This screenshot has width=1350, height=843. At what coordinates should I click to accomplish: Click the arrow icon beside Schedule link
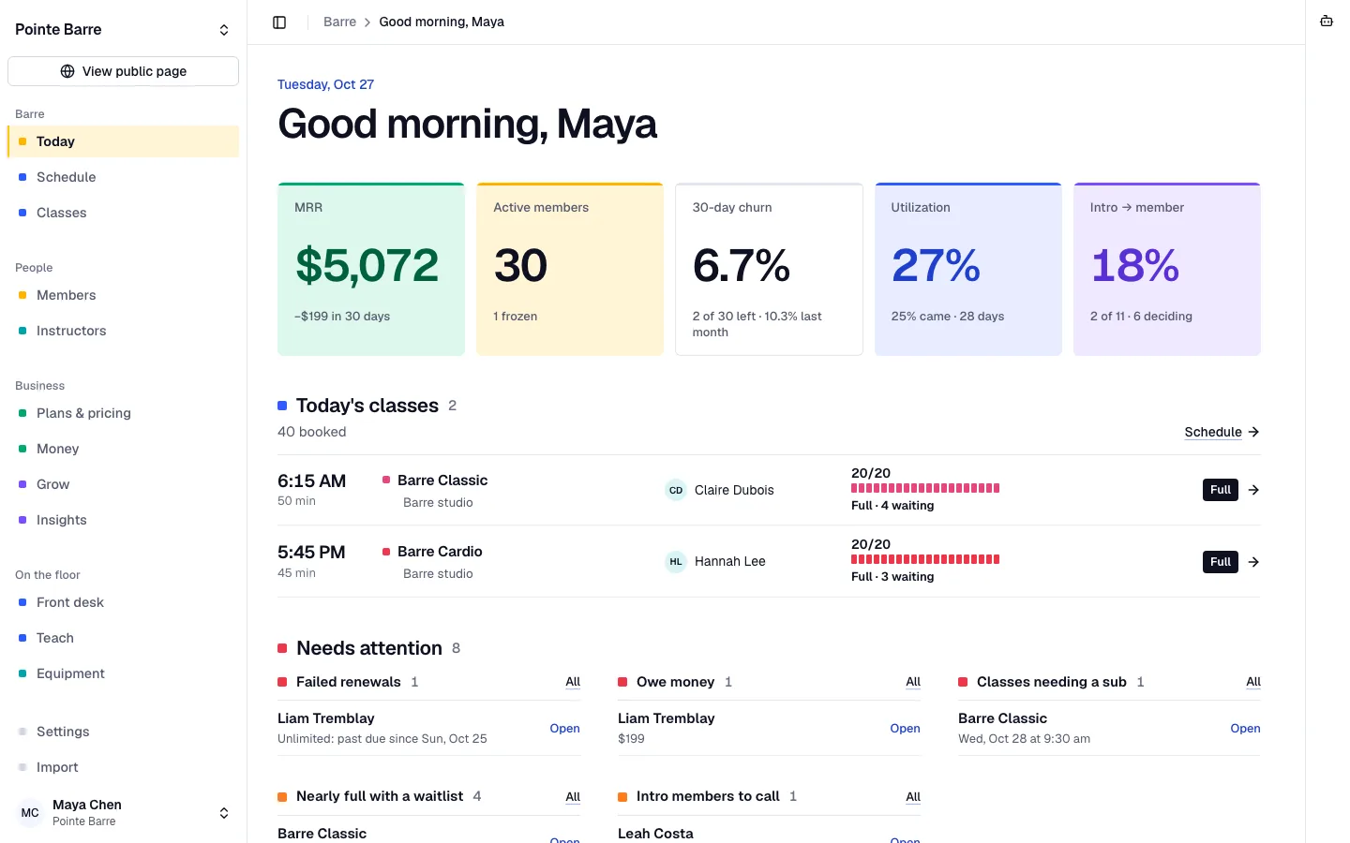click(x=1253, y=432)
